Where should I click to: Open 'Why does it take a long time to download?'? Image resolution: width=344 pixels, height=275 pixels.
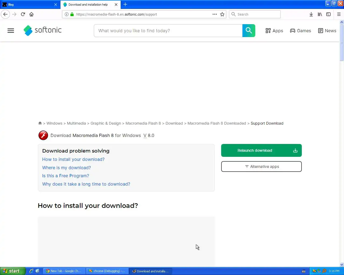tap(86, 184)
